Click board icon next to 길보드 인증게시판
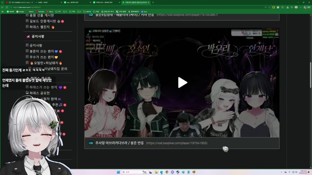The image size is (312, 175). (x=27, y=21)
